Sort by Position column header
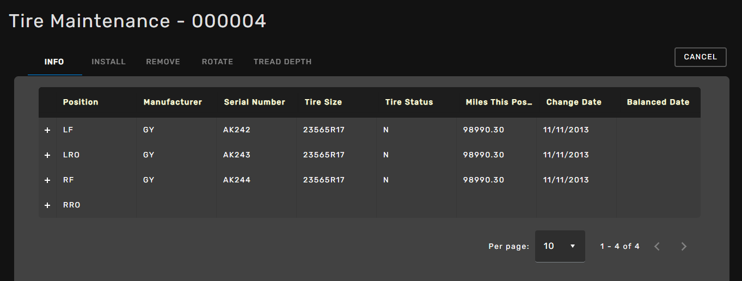The height and width of the screenshot is (281, 742). (81, 102)
